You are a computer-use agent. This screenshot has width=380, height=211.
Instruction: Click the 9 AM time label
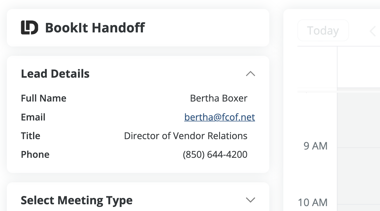click(x=315, y=146)
